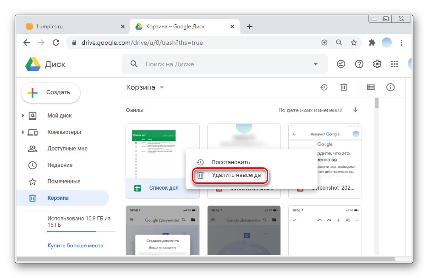Choose Удалить навсегда in the context menu
The image size is (428, 278).
pyautogui.click(x=251, y=175)
